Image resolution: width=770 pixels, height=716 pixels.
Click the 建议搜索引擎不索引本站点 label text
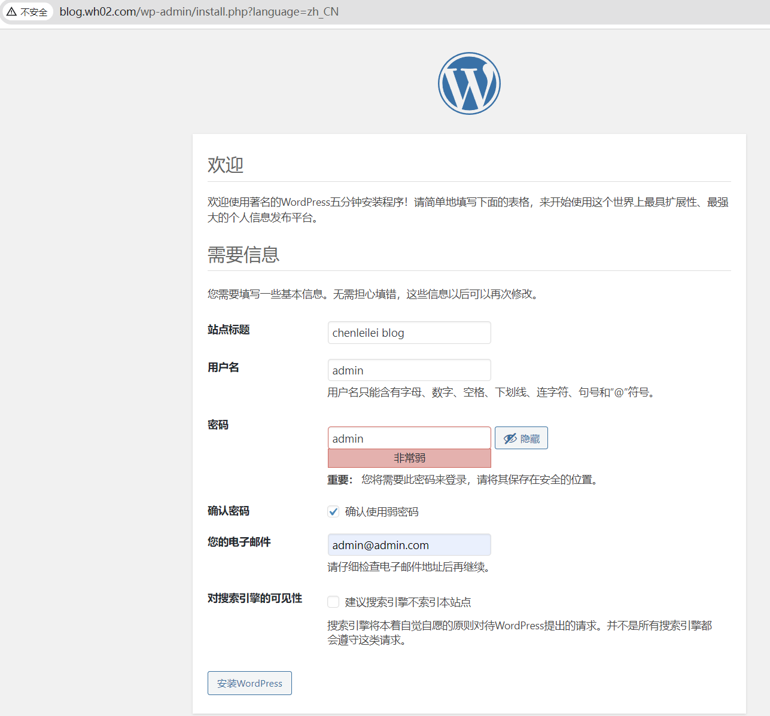pyautogui.click(x=408, y=602)
